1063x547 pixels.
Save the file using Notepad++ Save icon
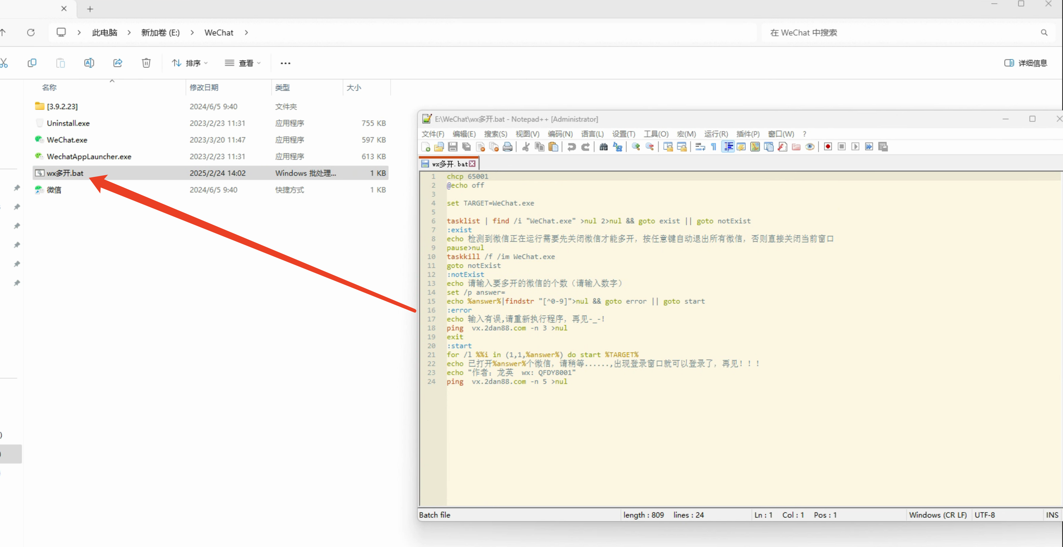453,147
